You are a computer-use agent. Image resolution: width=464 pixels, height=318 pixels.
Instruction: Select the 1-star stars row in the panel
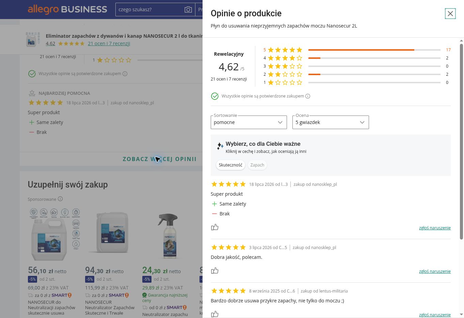(x=285, y=83)
